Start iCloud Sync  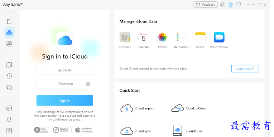[136, 131]
